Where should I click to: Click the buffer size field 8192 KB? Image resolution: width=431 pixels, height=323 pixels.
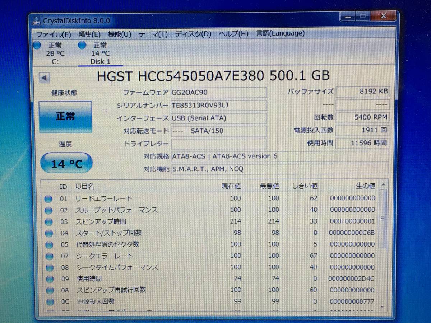(362, 92)
